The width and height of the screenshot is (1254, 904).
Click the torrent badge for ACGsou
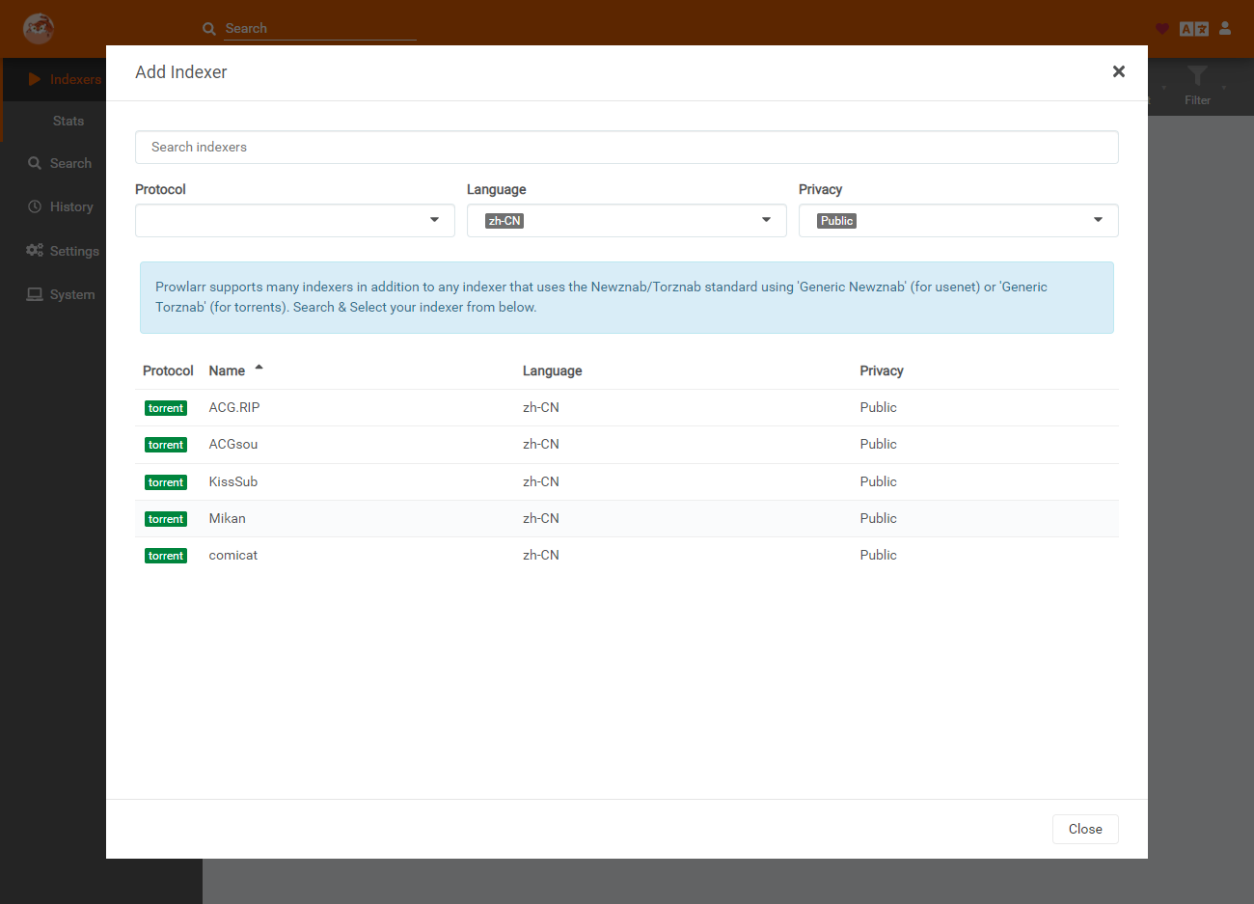(x=166, y=445)
